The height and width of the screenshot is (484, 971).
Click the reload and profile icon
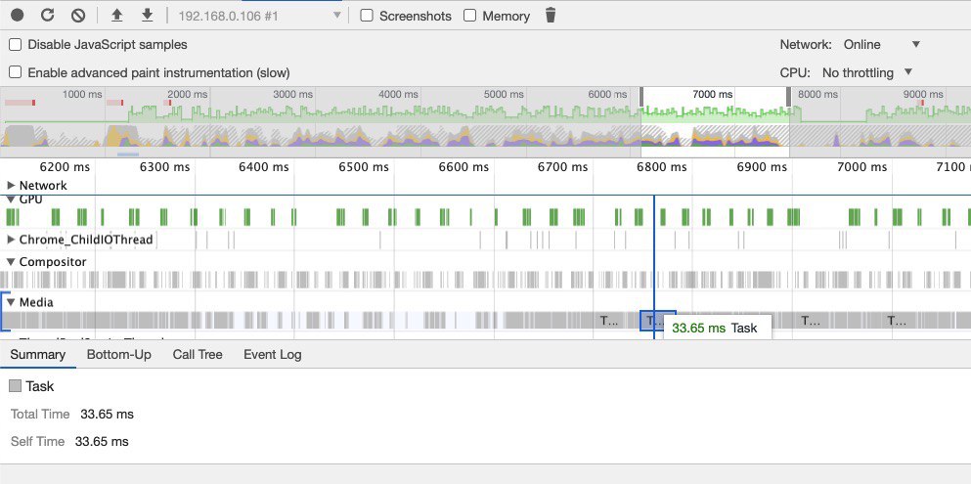48,16
